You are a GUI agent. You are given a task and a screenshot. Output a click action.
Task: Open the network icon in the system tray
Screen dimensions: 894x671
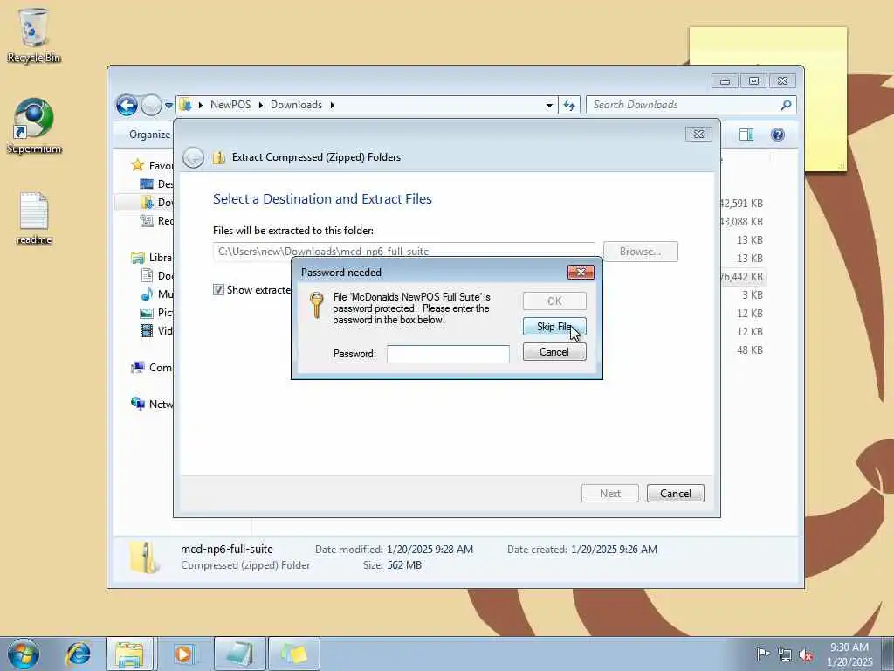coord(785,654)
